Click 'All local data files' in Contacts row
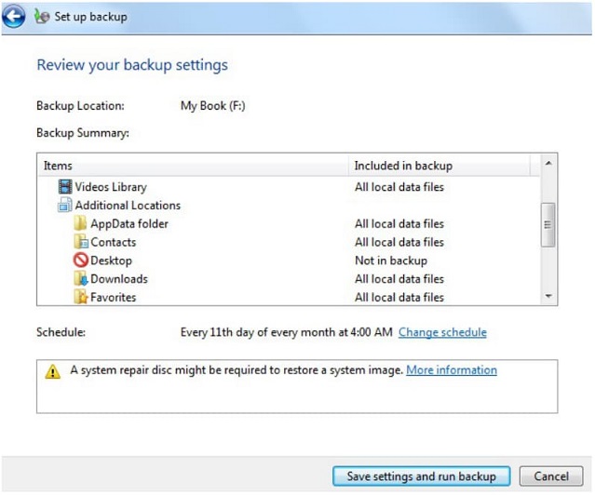This screenshot has height=495, width=595. [399, 242]
